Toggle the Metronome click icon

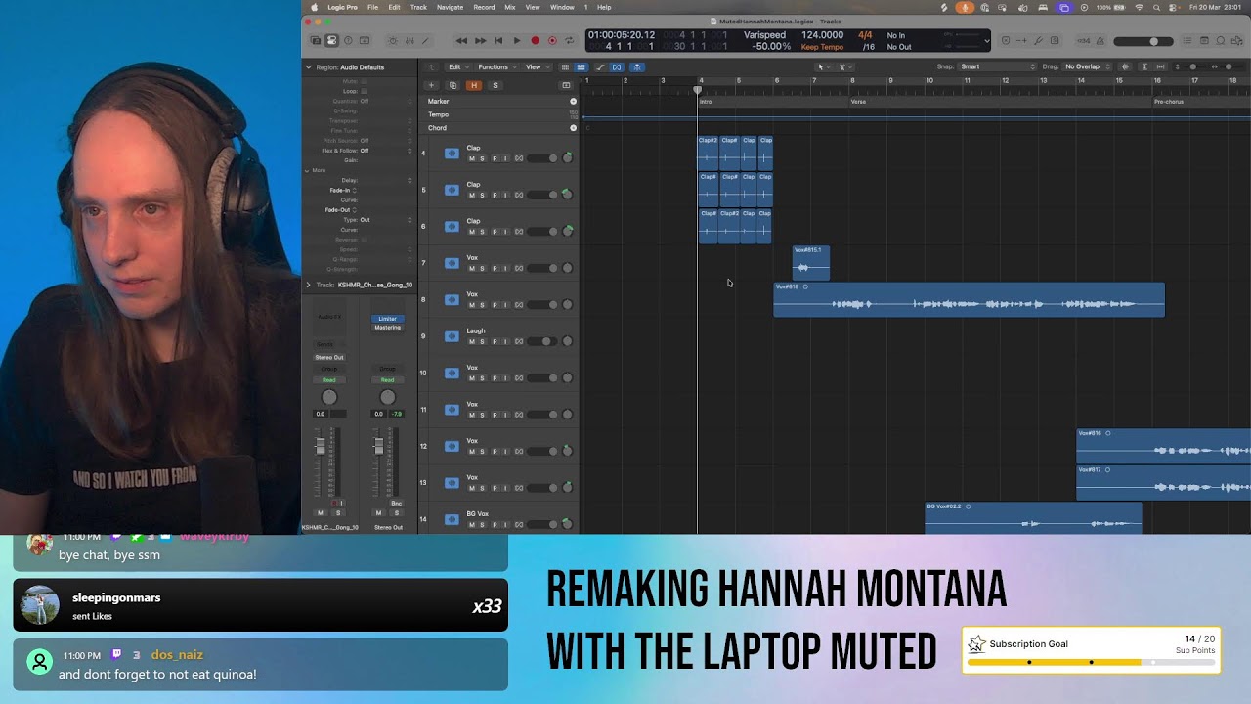pos(1100,41)
